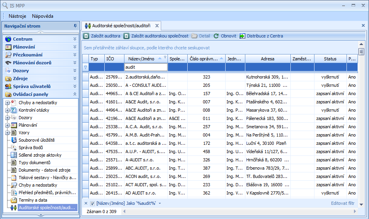The height and width of the screenshot is (219, 369).
Task: Open the filter history dropdown arrow
Action: 160,204
